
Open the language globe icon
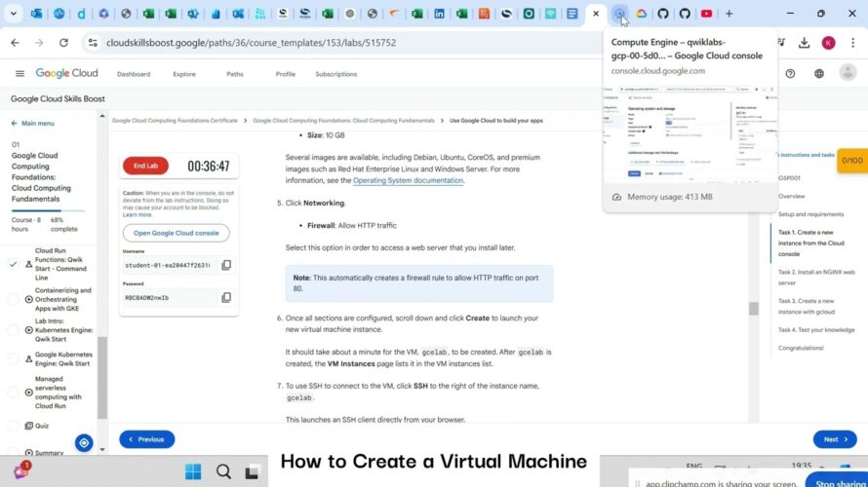tap(818, 73)
